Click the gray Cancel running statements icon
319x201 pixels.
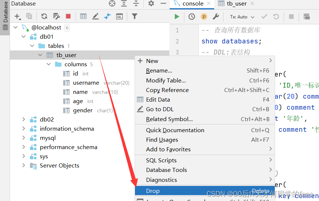[x=291, y=17]
